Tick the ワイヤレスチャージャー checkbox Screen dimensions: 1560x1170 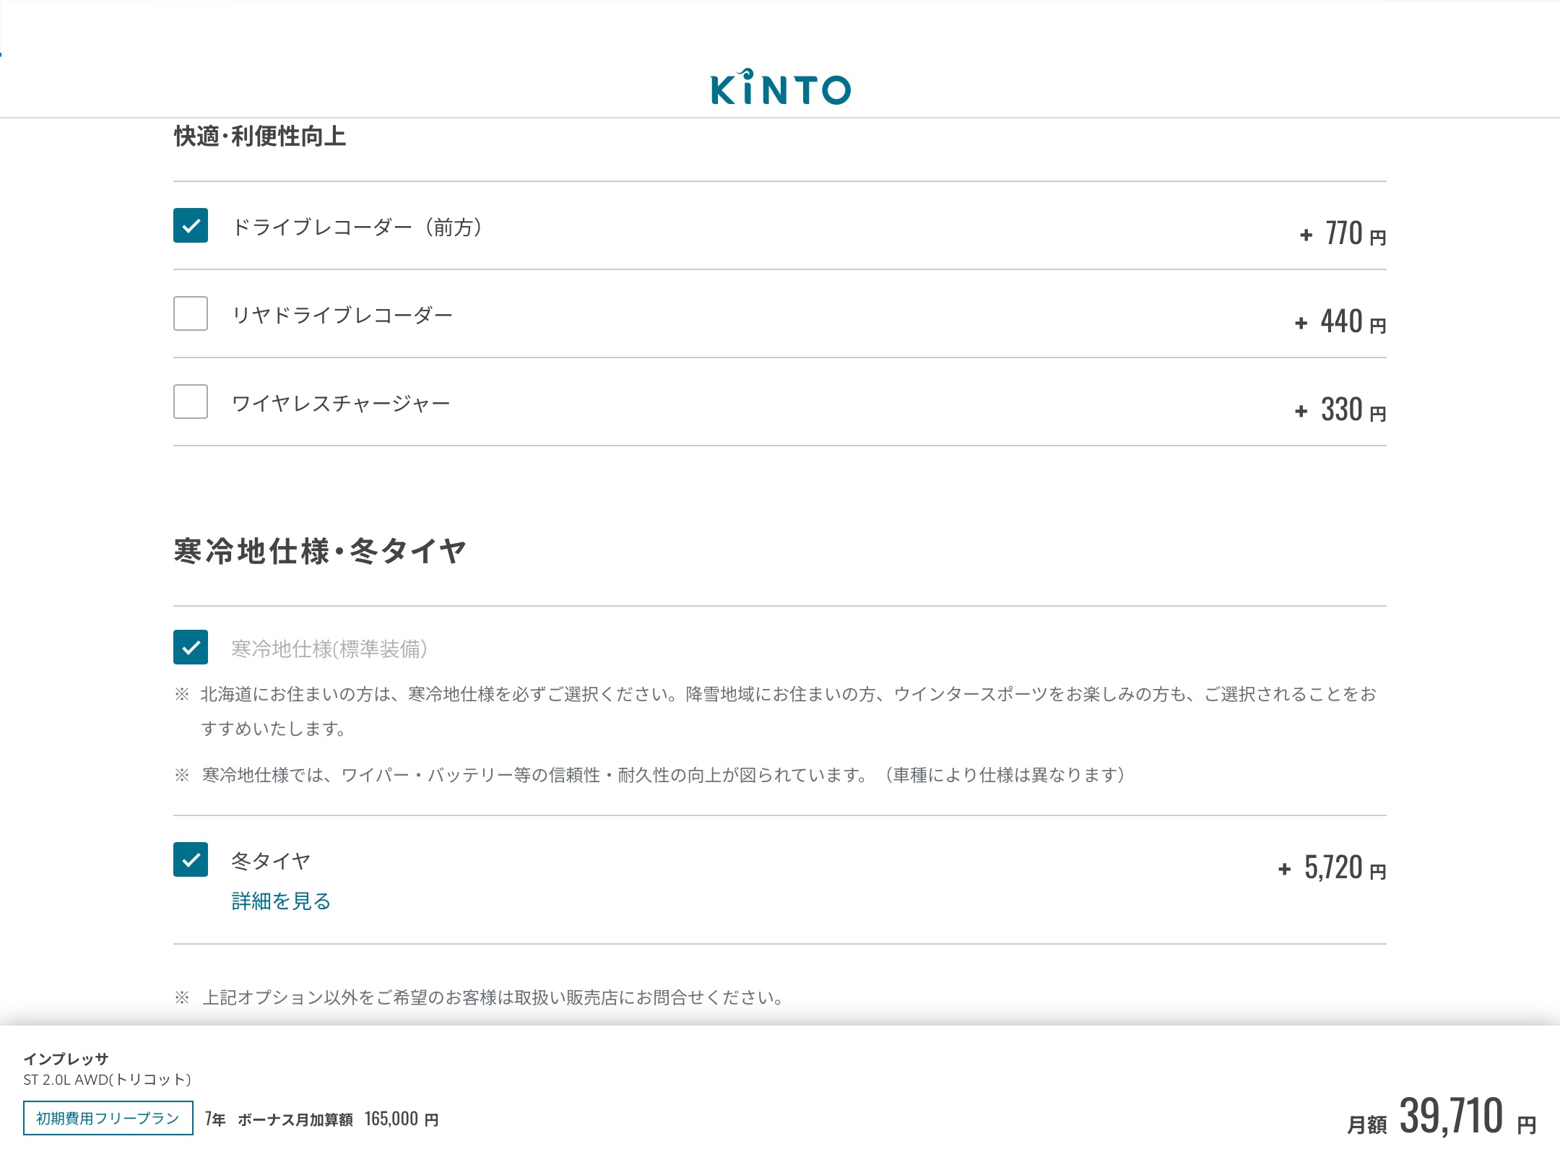pyautogui.click(x=191, y=402)
